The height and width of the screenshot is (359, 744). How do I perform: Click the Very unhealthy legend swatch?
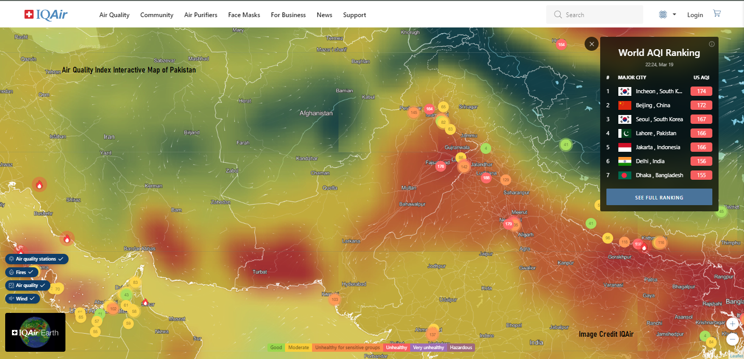click(429, 348)
